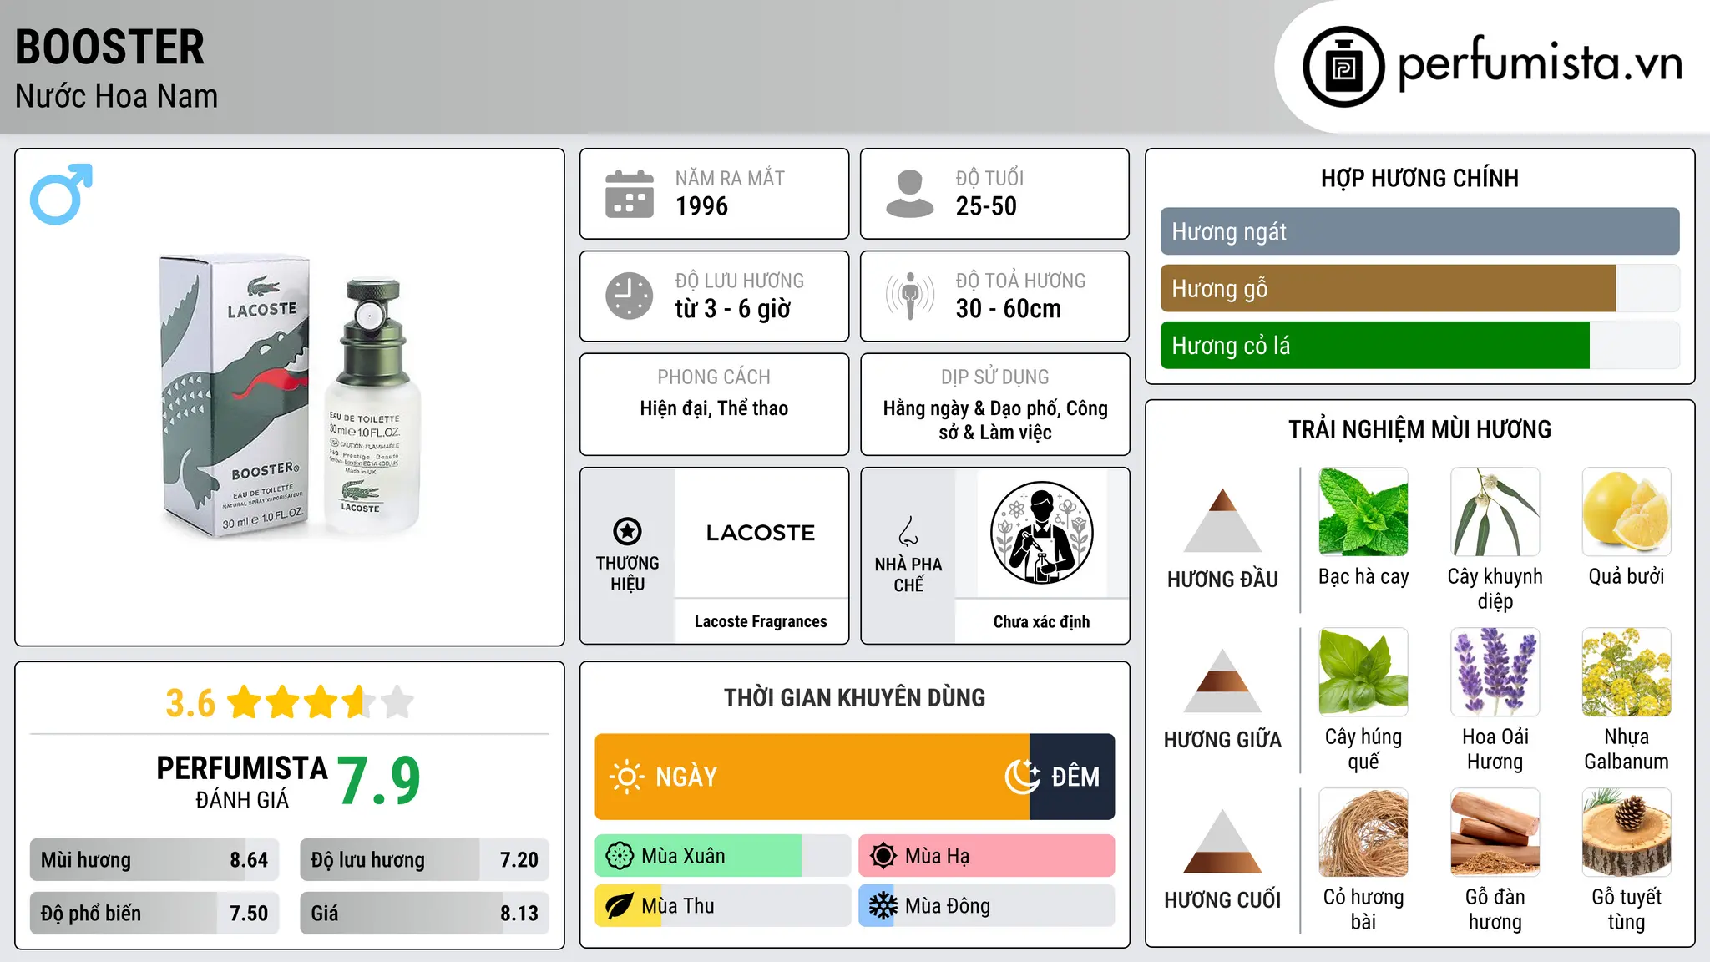Screen dimensions: 1710x962
Task: Click the NGÀY daytime bar segment
Action: (x=812, y=777)
